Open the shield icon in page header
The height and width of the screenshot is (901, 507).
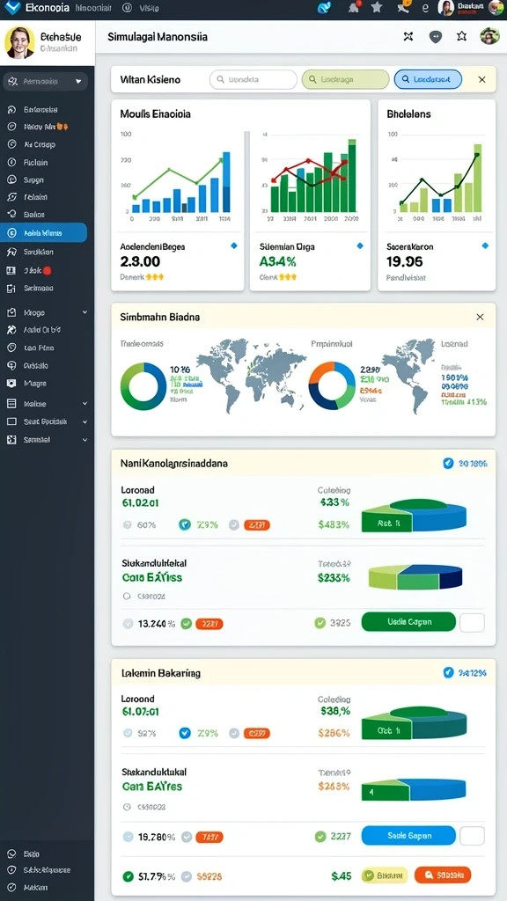click(436, 37)
